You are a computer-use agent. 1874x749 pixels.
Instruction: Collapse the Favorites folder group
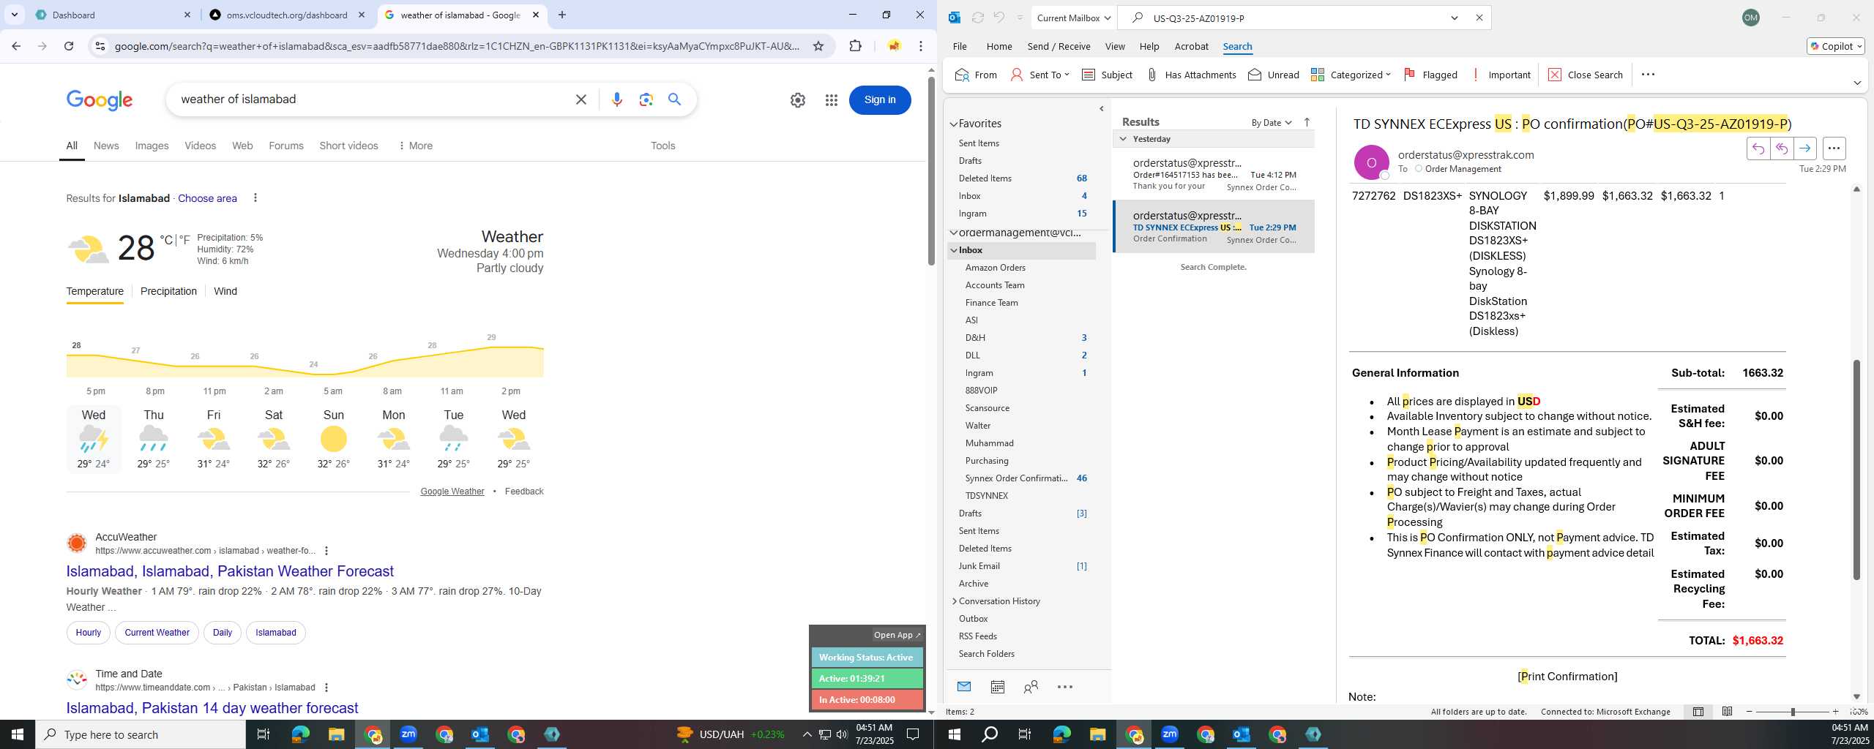click(953, 124)
